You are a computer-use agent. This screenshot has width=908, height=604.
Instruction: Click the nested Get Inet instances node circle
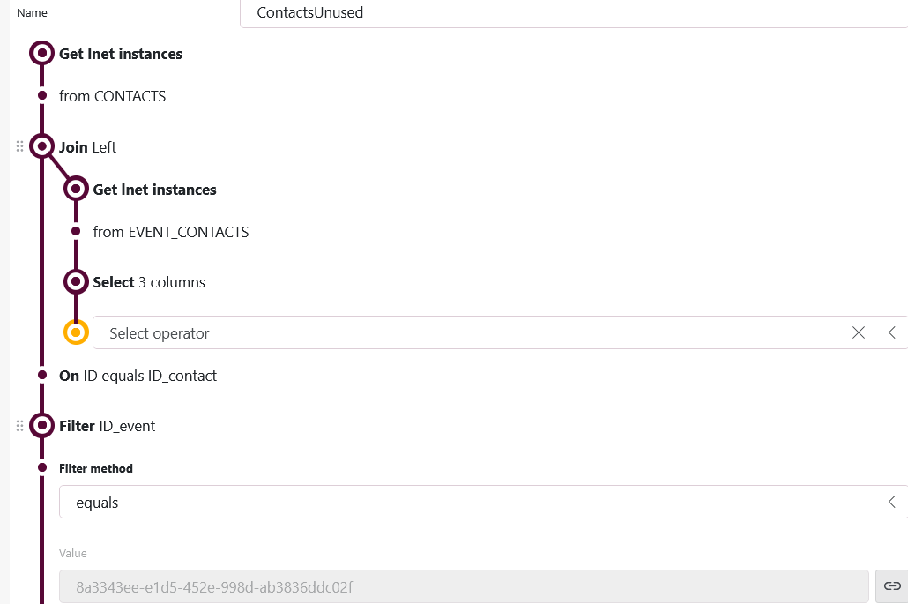point(77,189)
